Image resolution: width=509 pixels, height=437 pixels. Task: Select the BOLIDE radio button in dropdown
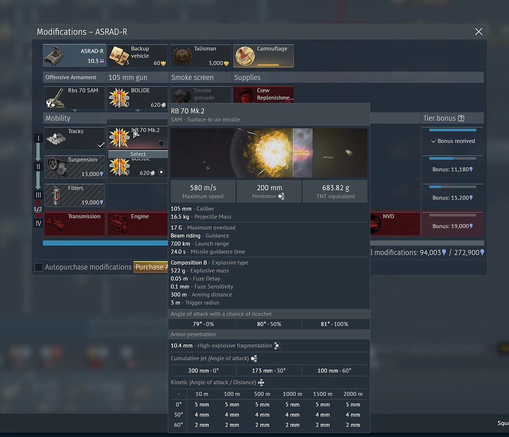pos(161,172)
